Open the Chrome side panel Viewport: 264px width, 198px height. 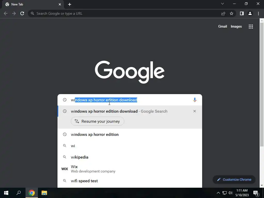tap(242, 13)
